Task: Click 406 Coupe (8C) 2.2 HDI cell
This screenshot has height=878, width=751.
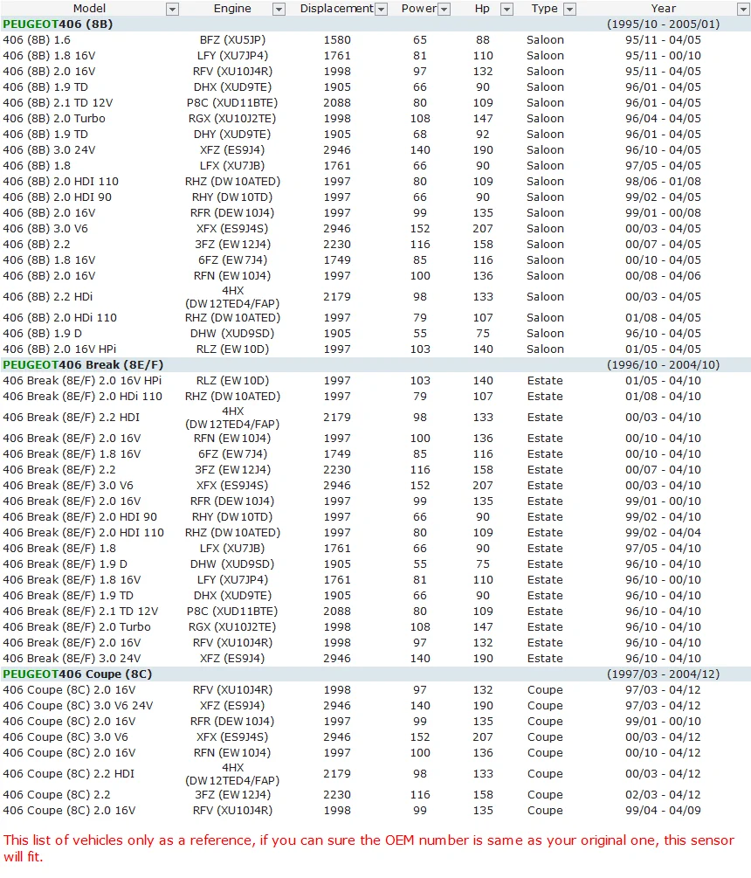Action: tap(68, 773)
